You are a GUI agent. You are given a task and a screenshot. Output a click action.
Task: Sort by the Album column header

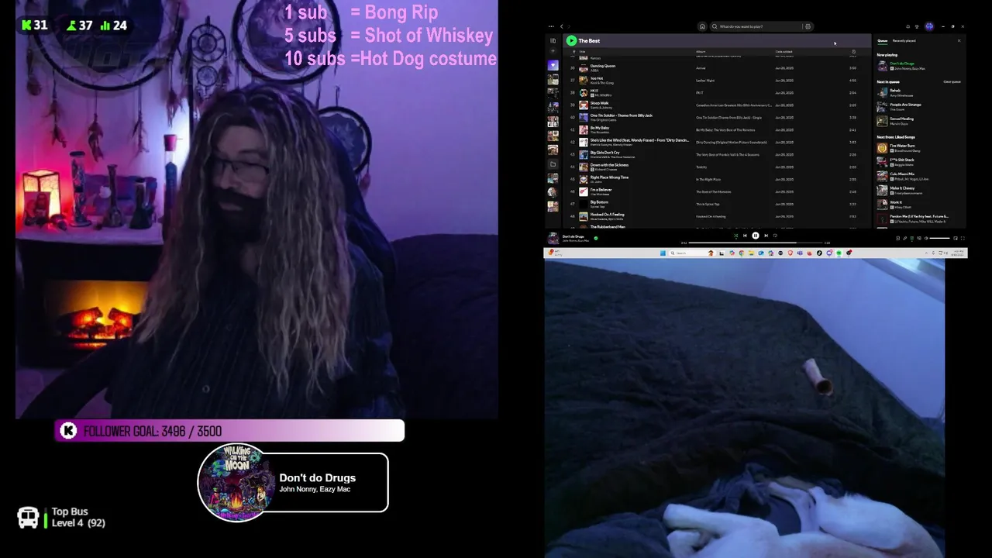tap(701, 52)
